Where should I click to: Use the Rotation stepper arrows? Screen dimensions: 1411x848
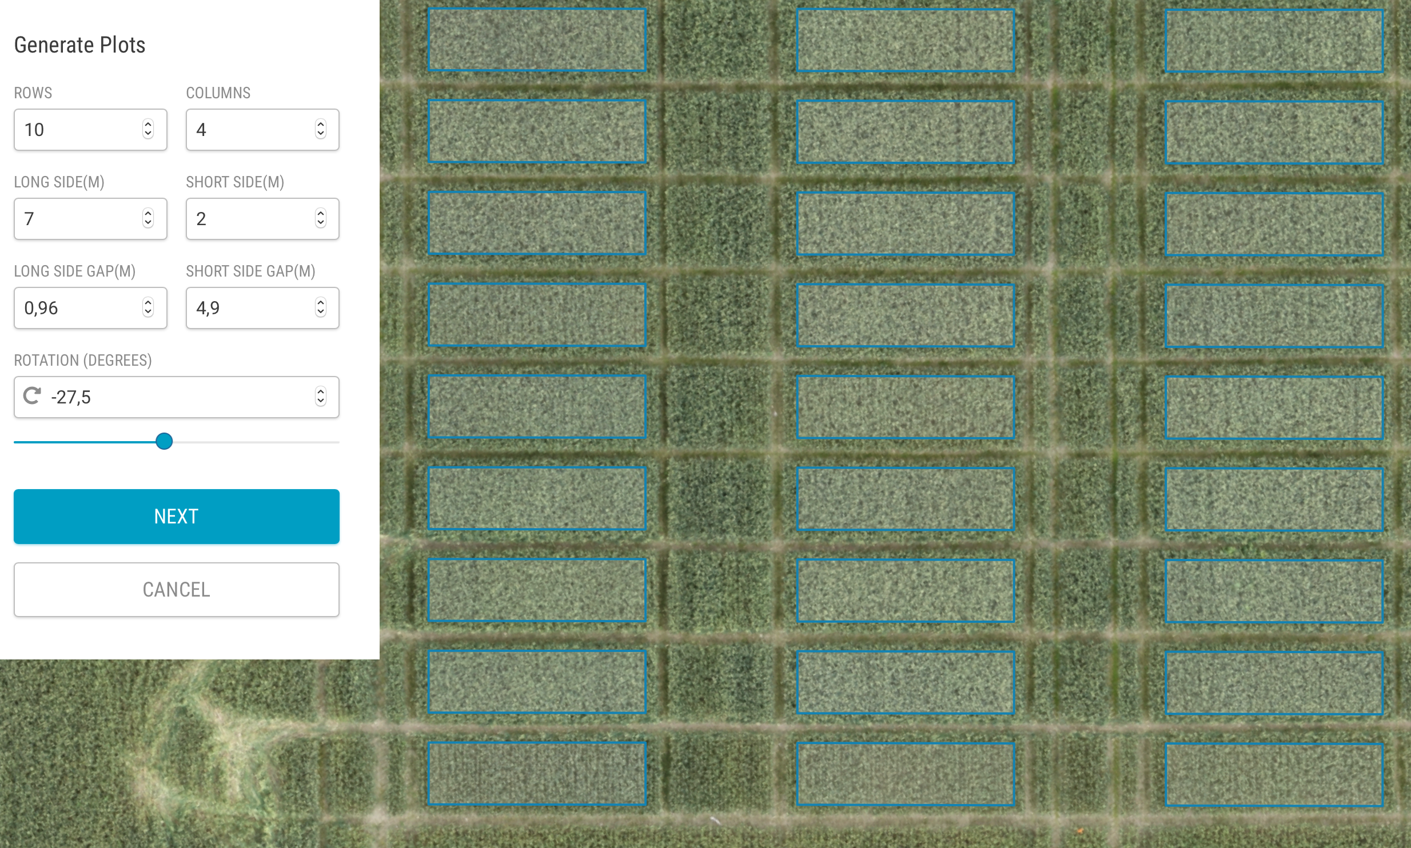[321, 397]
